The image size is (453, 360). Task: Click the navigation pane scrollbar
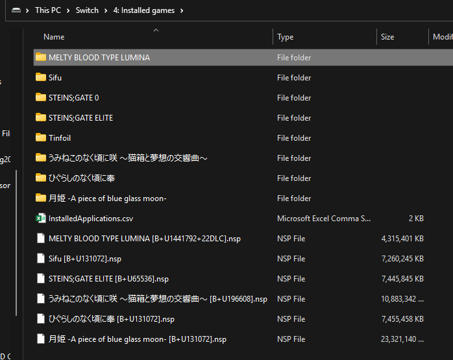coord(16,243)
